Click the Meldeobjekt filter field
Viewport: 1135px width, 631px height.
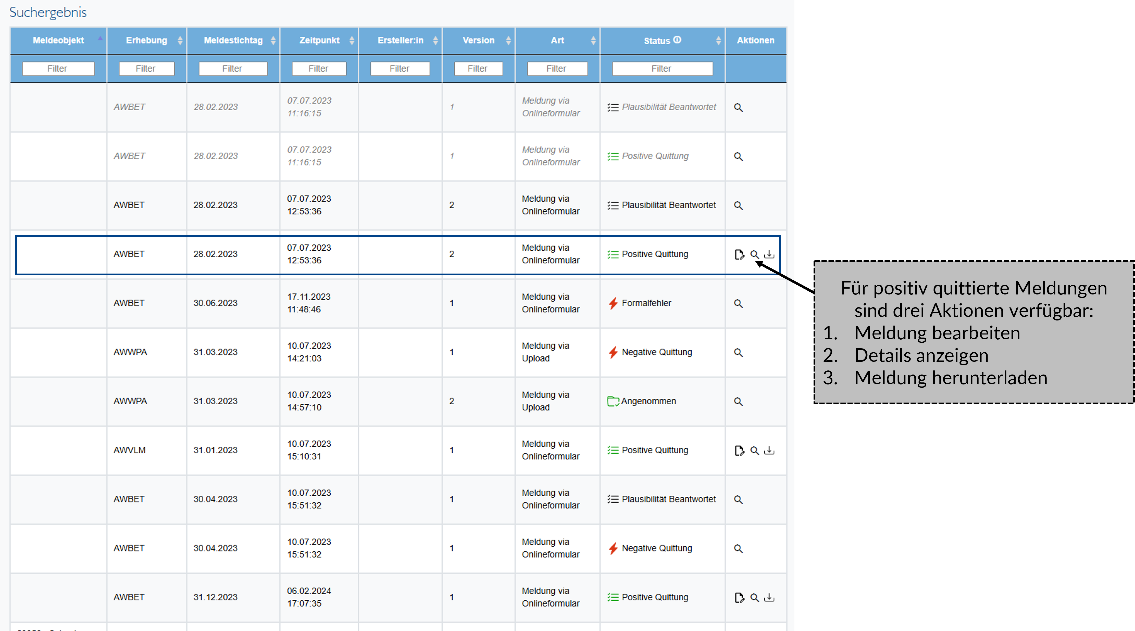tap(58, 69)
